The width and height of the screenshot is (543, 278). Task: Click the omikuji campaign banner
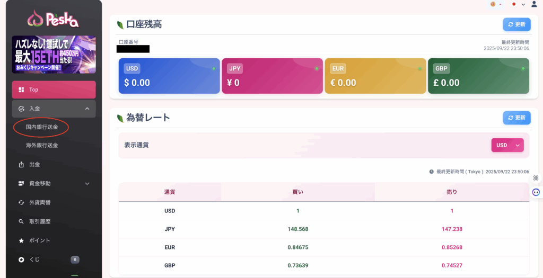(x=54, y=55)
